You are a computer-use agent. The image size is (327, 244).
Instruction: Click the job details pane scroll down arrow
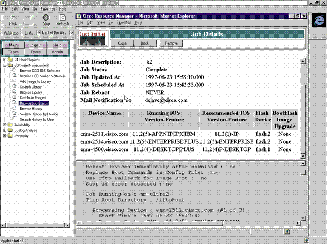(x=303, y=155)
